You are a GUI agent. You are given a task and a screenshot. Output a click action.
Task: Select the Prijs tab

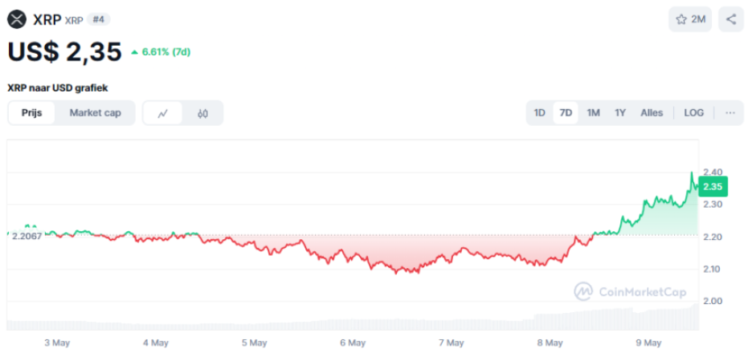coord(32,113)
